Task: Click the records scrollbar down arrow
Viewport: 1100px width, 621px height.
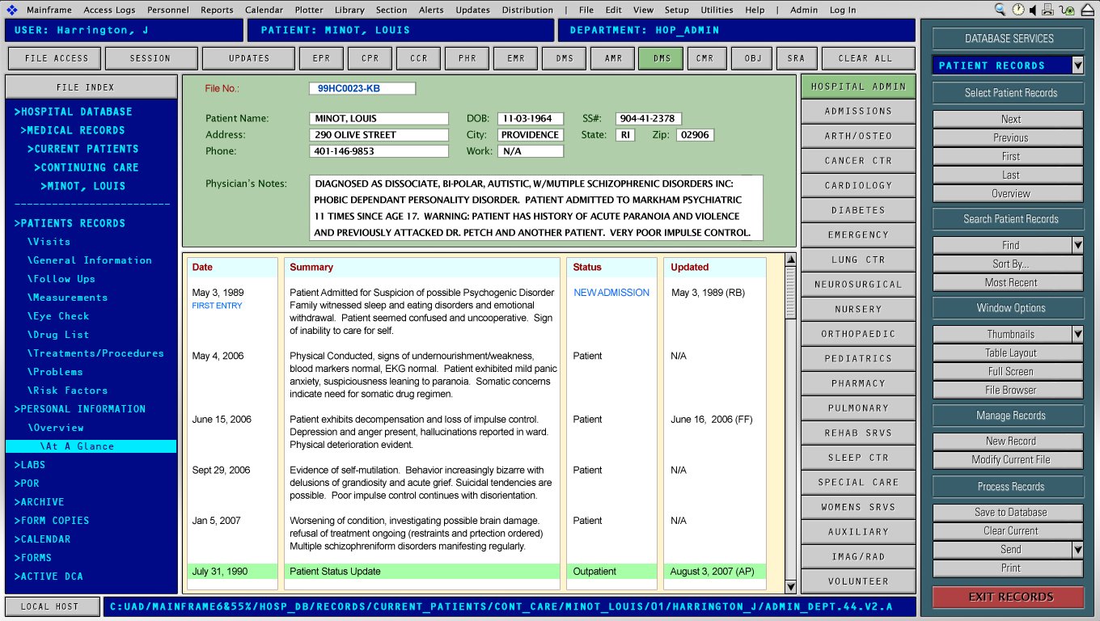Action: (791, 587)
